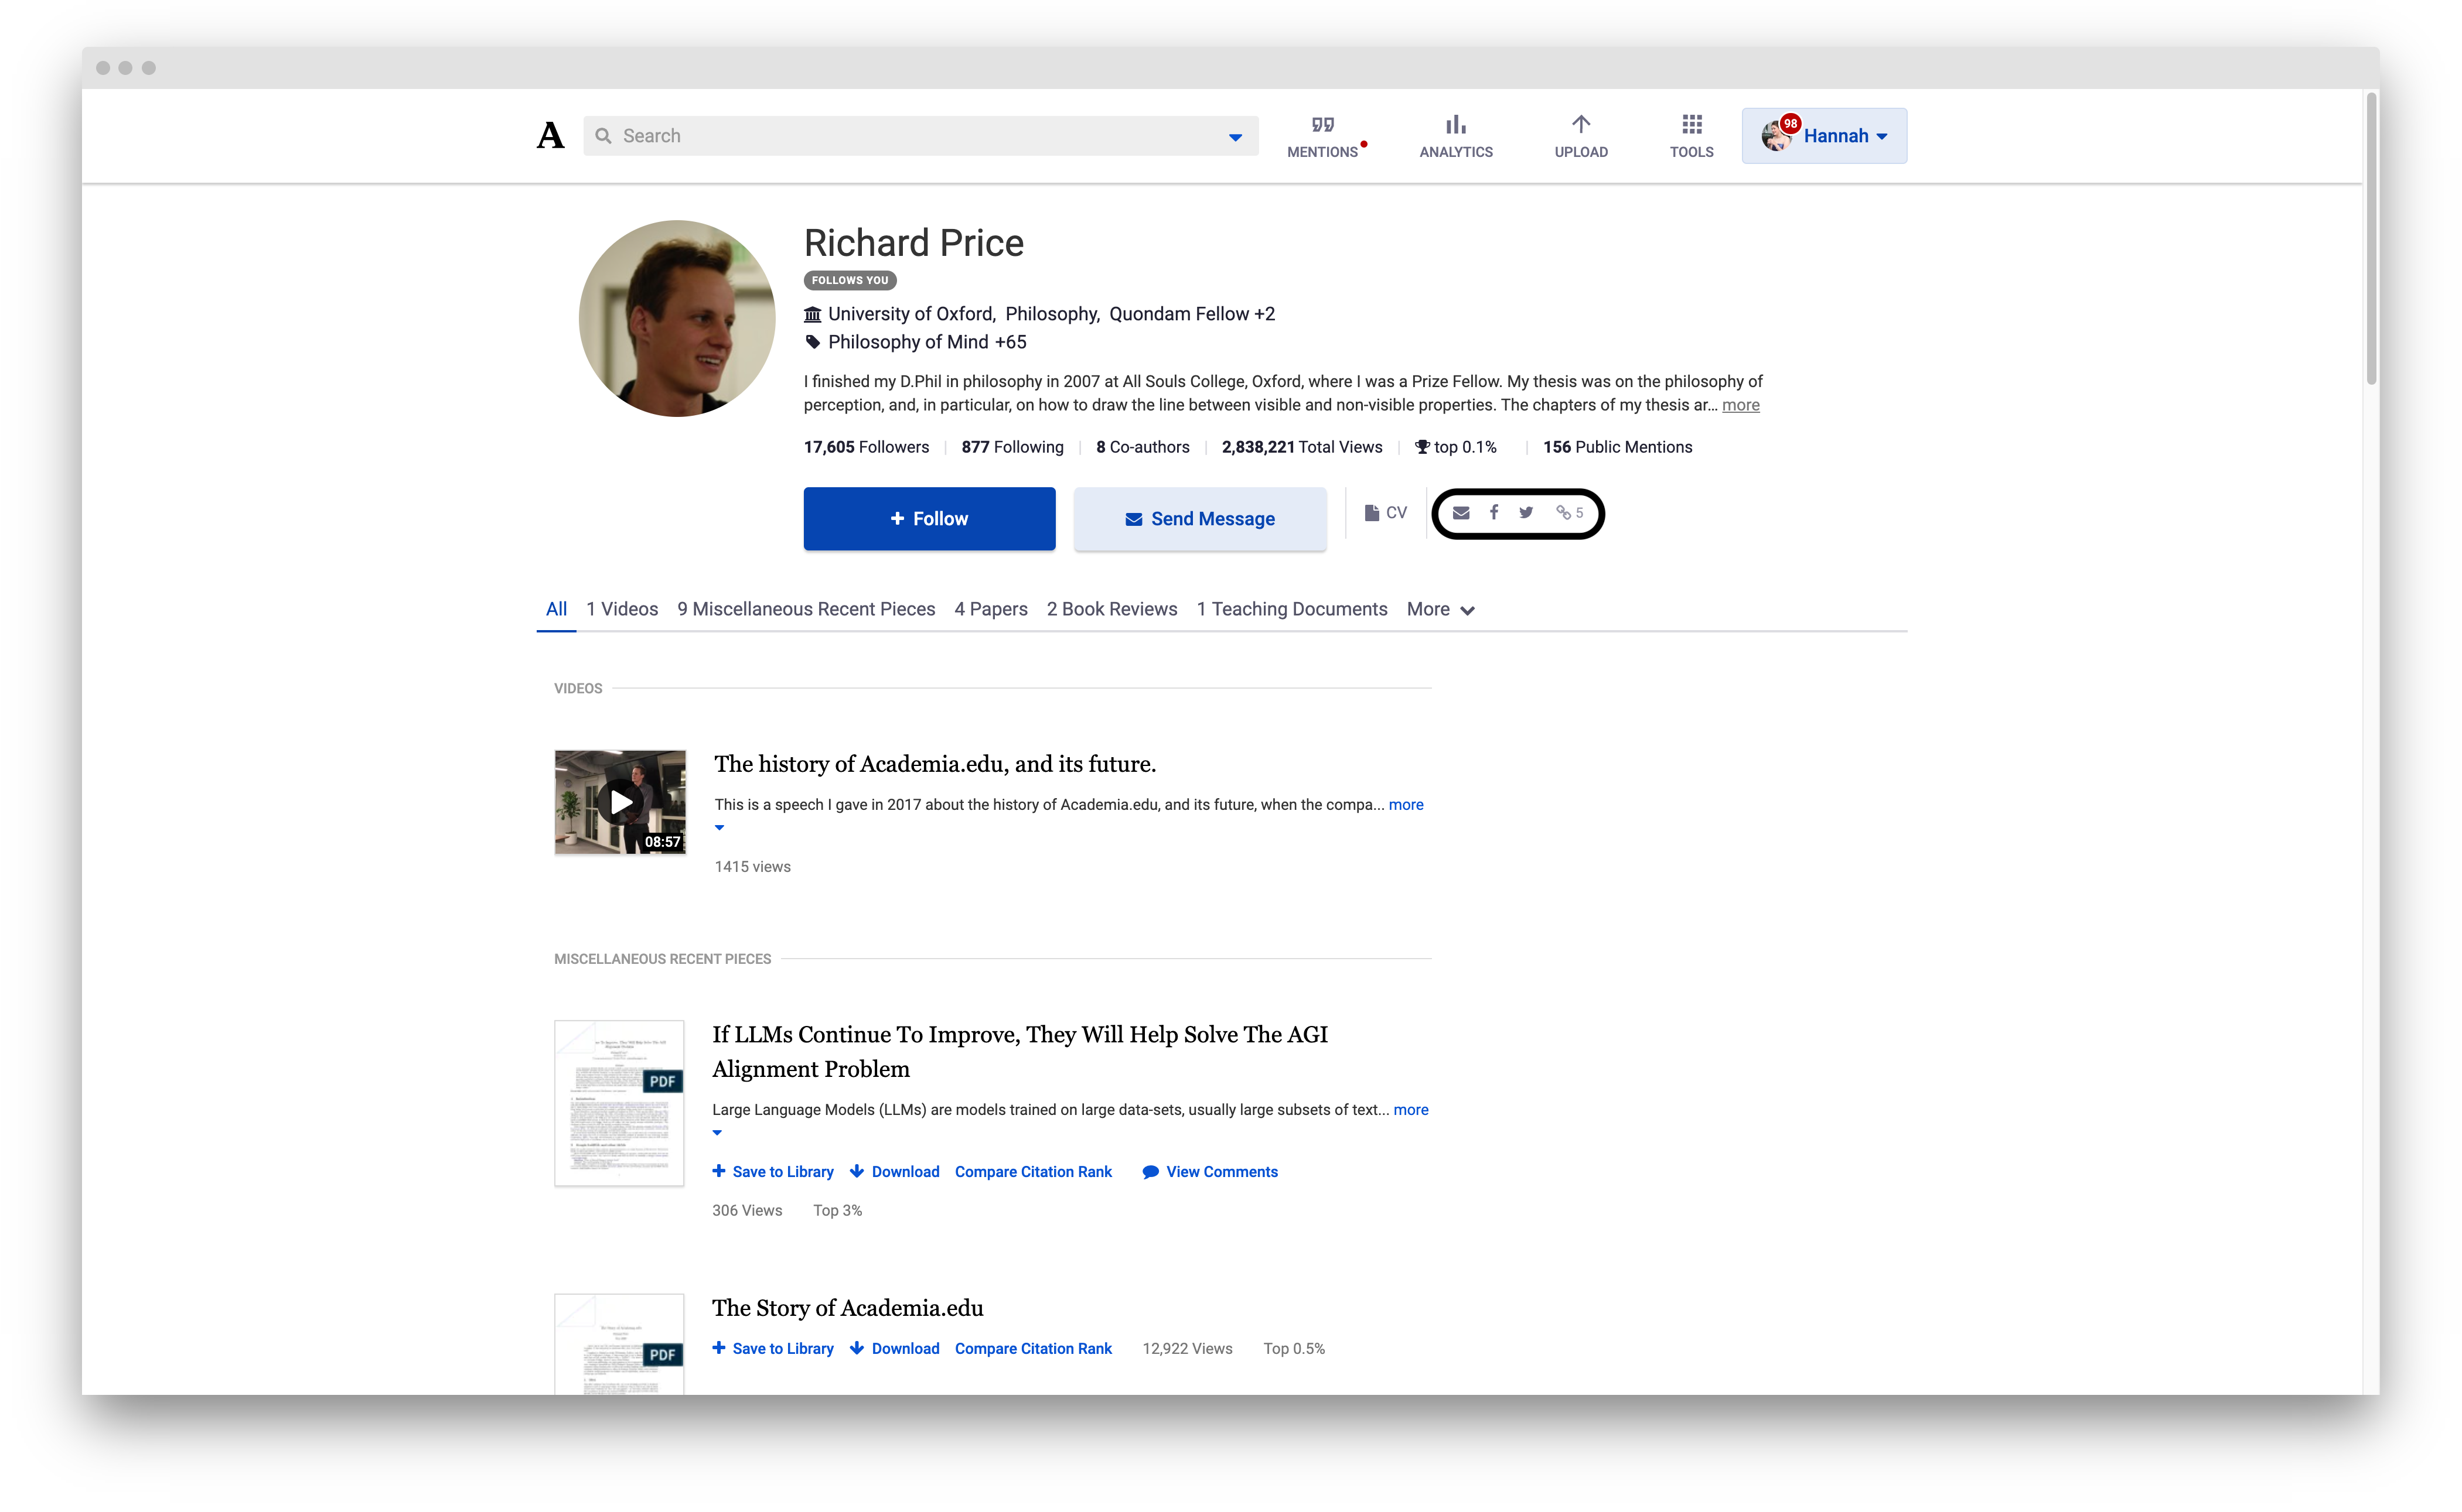
Task: Open Richard Price's Facebook icon
Action: pyautogui.click(x=1493, y=512)
